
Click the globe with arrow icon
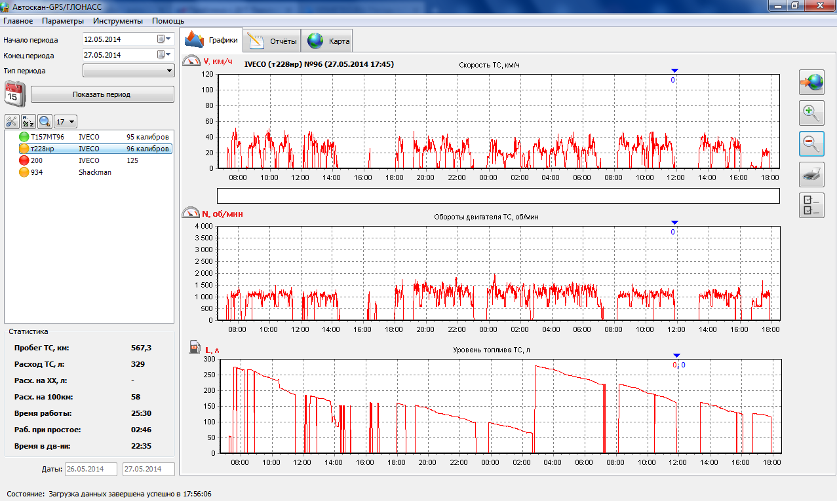[x=811, y=83]
